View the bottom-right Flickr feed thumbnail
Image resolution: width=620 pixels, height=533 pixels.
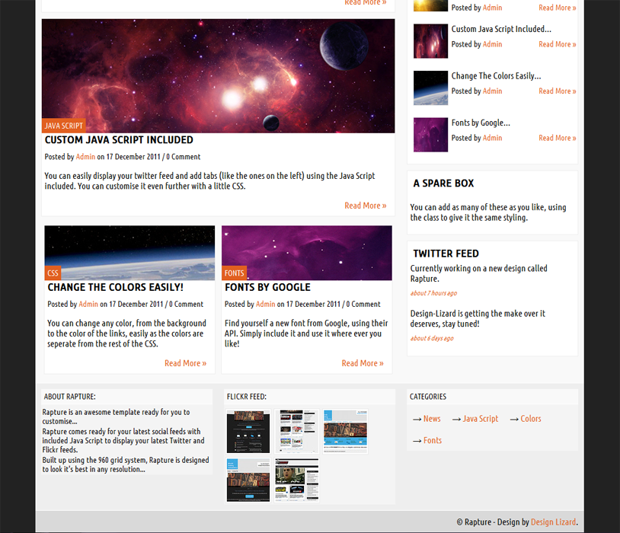[297, 480]
